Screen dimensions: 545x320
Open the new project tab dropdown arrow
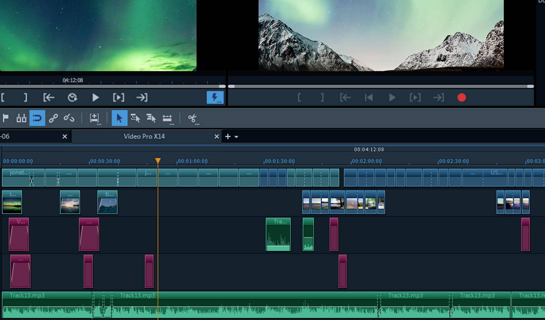236,137
